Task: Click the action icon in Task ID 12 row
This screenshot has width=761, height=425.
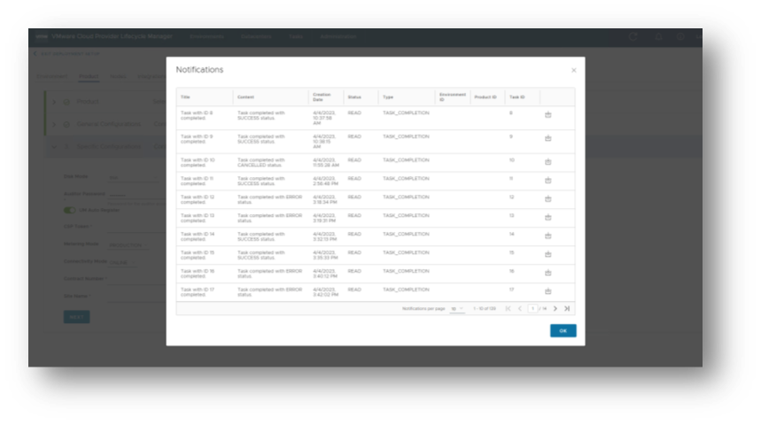Action: (x=548, y=199)
